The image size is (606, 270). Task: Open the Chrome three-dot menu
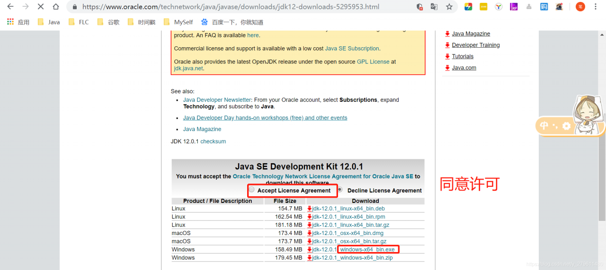point(596,7)
